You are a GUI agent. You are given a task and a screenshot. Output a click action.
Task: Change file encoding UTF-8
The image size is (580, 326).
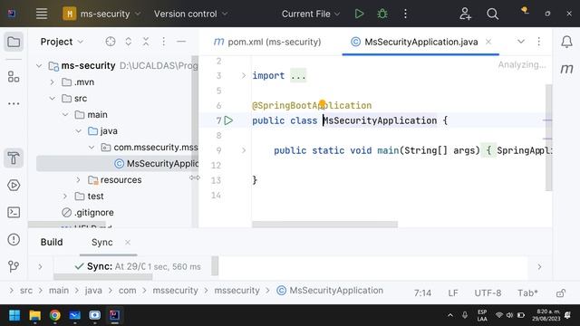(488, 293)
